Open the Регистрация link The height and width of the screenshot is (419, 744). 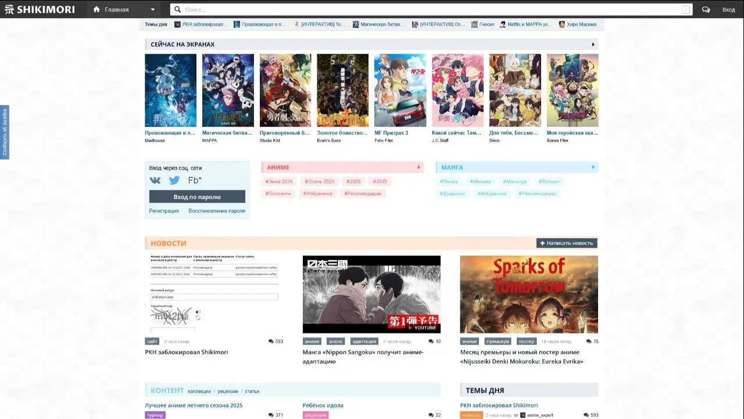point(164,211)
